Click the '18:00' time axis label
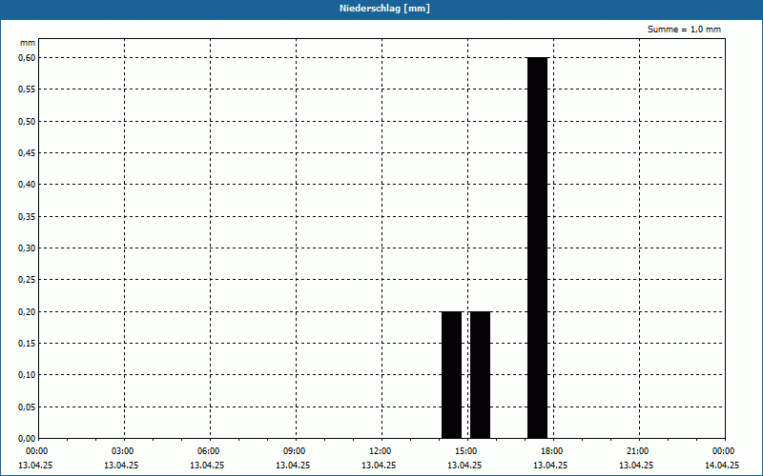Screen dimensions: 763x476 [552, 451]
